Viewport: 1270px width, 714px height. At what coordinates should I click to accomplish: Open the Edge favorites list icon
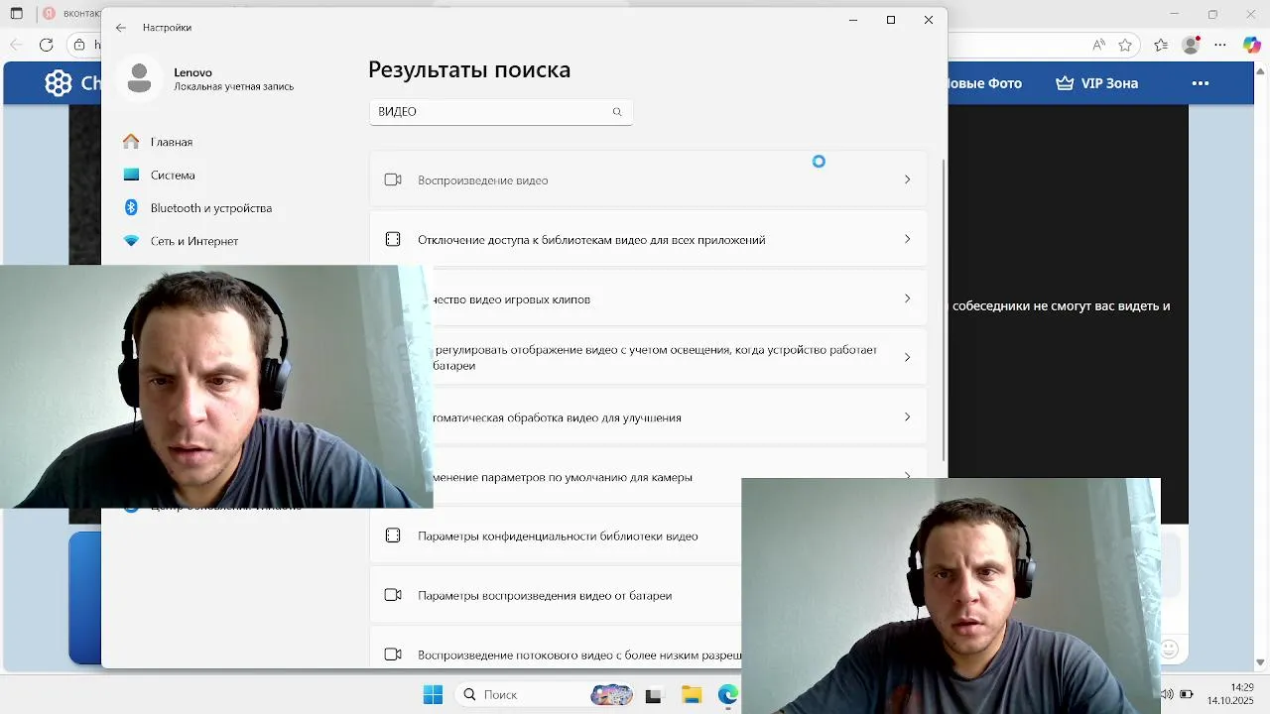click(x=1161, y=45)
